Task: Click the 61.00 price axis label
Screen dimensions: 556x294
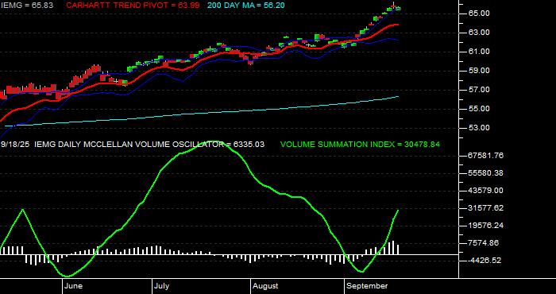Action: coord(480,52)
